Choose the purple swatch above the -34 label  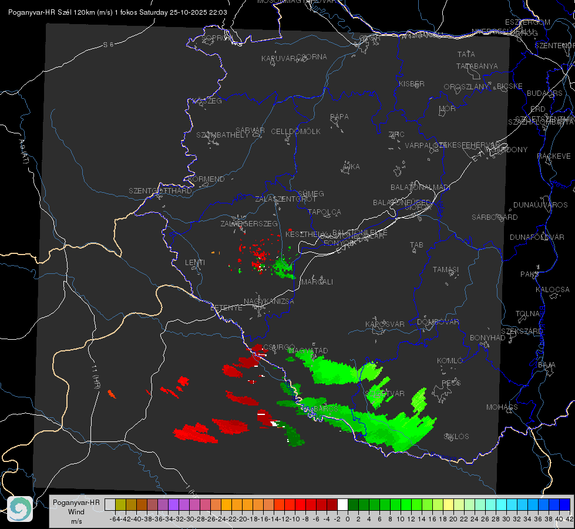(x=173, y=504)
